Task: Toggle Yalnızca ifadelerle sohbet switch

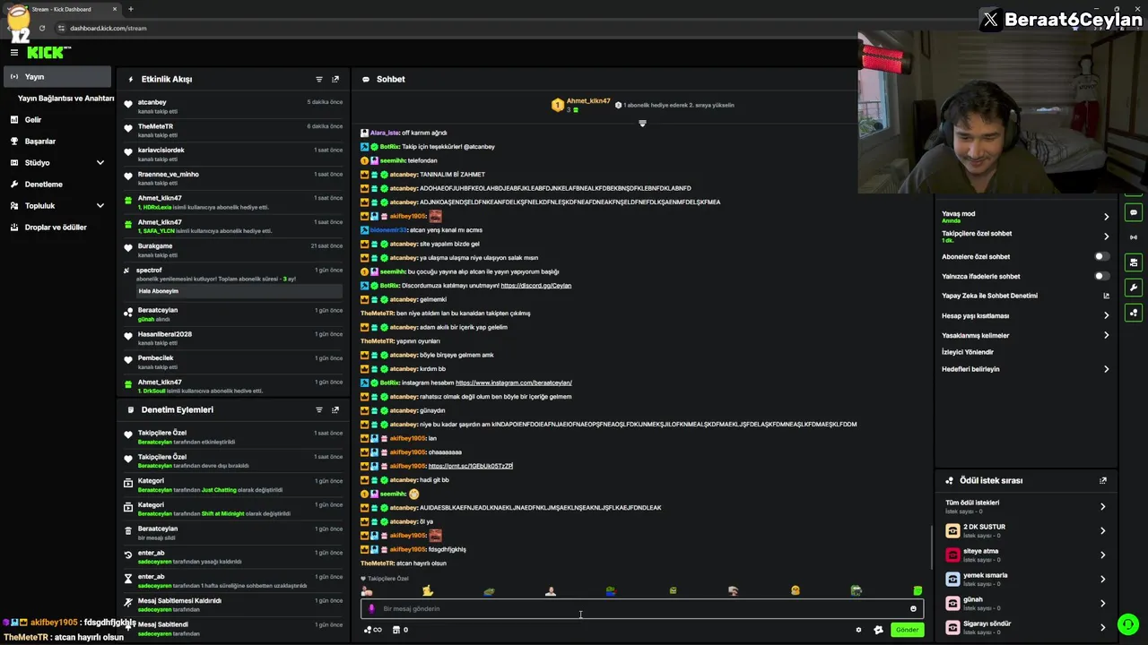Action: coord(1102,276)
